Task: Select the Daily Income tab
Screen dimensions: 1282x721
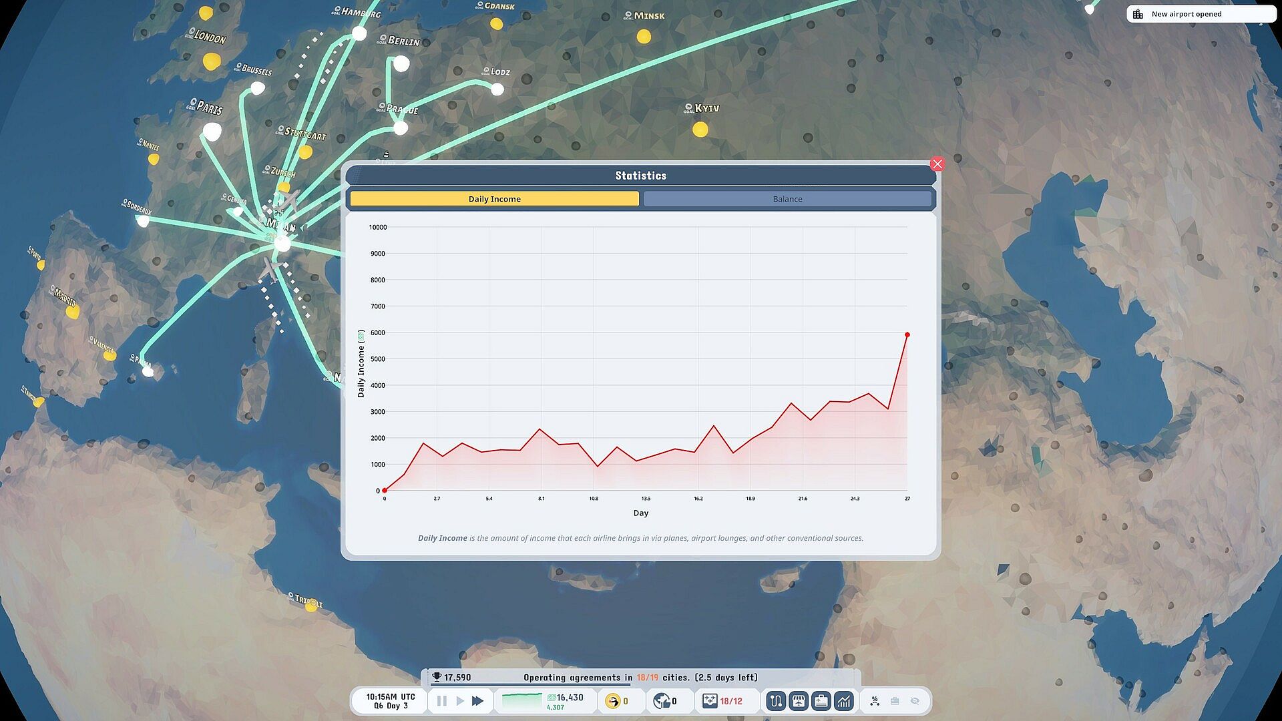Action: [x=494, y=199]
